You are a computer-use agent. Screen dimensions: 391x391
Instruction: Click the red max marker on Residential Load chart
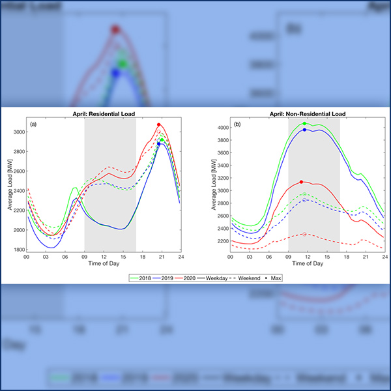pos(159,125)
